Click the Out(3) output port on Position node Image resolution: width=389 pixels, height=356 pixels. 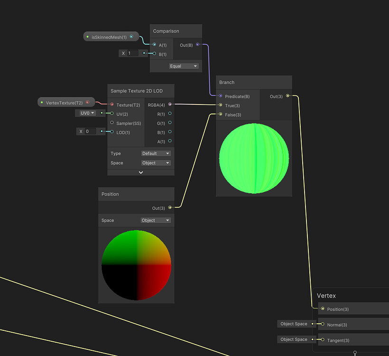(170, 208)
